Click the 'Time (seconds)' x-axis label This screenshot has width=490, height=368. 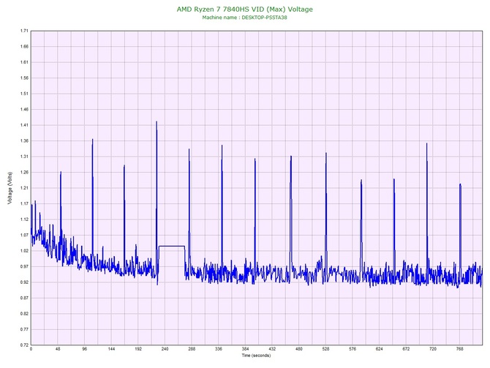(x=256, y=356)
